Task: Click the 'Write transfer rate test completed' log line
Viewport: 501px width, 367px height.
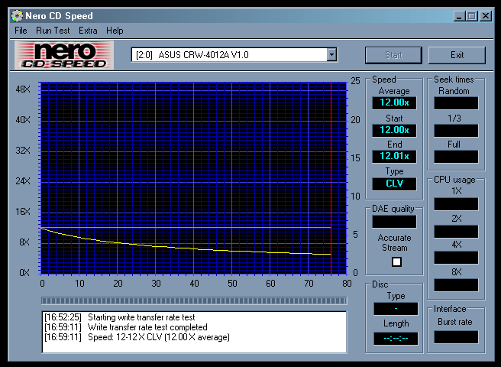Action: (125, 327)
